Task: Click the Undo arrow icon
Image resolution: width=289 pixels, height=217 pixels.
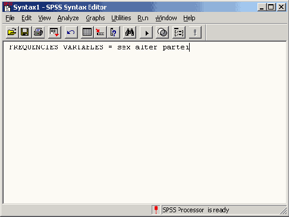Action: (x=71, y=32)
